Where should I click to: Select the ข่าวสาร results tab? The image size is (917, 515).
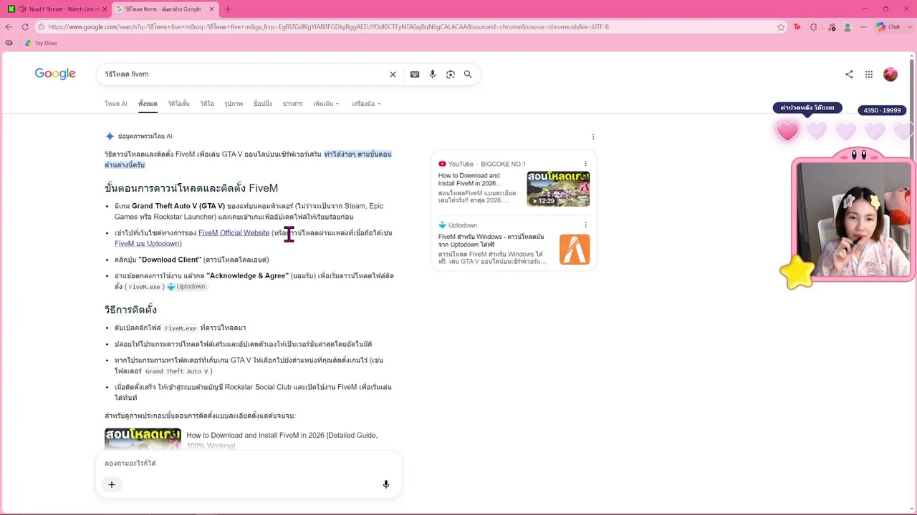(292, 104)
